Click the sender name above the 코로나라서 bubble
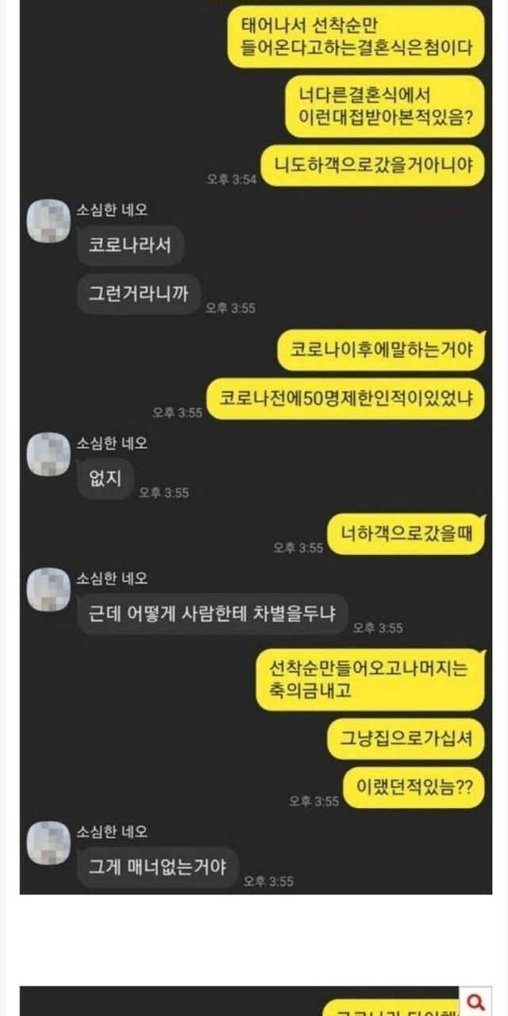Screen dimensions: 508x1016 click(112, 210)
